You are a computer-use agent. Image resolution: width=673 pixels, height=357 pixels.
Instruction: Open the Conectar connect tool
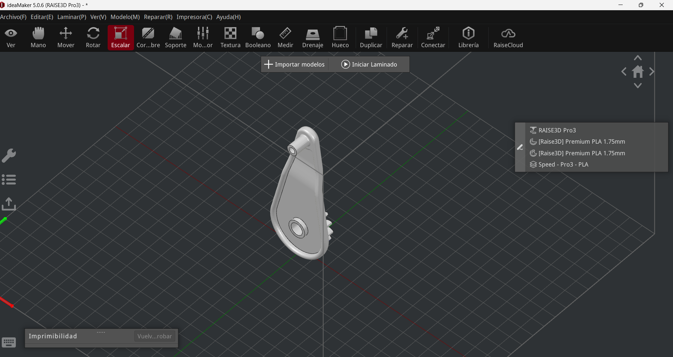[433, 38]
